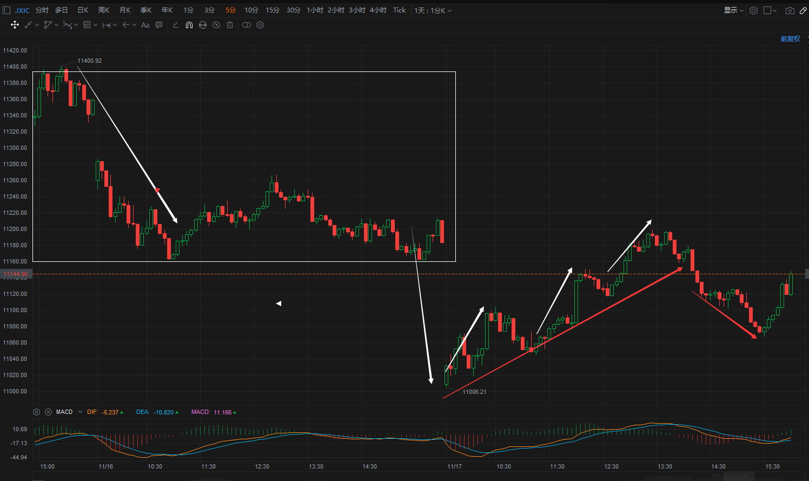This screenshot has height=481, width=809.
Task: Select the comment bubble annotation tool
Action: click(x=159, y=25)
